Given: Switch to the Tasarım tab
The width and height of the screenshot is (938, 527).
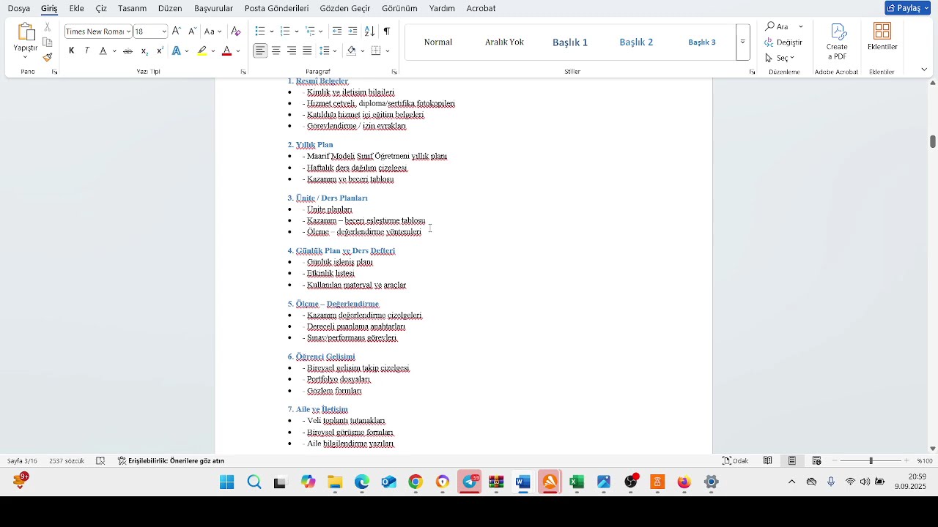Looking at the screenshot, I should click(132, 8).
